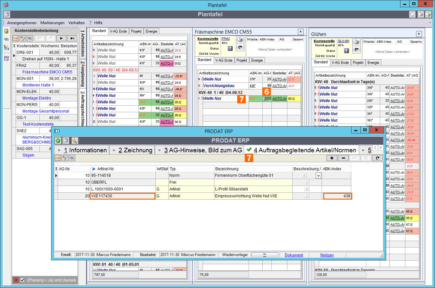This screenshot has height=288, width=435.
Task: Click the save disk icon in left sidebar
Action: coord(6,58)
